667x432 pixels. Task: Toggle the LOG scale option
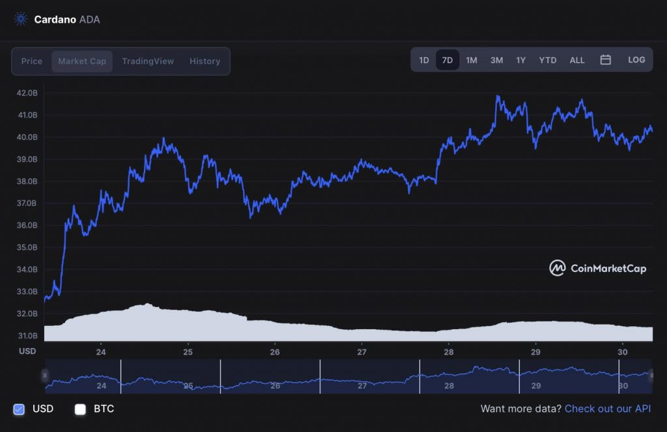pyautogui.click(x=636, y=60)
